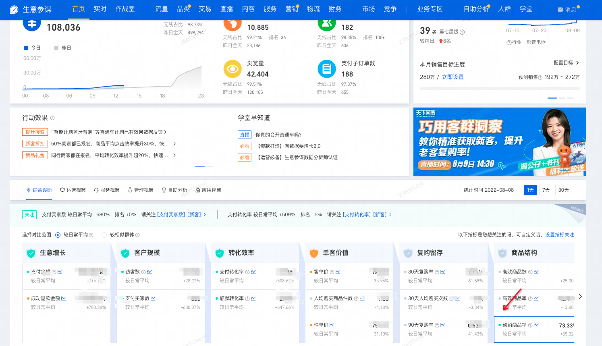This screenshot has height=346, width=602.
Task: Click the orange warning shield of 单客价值
Action: [314, 253]
